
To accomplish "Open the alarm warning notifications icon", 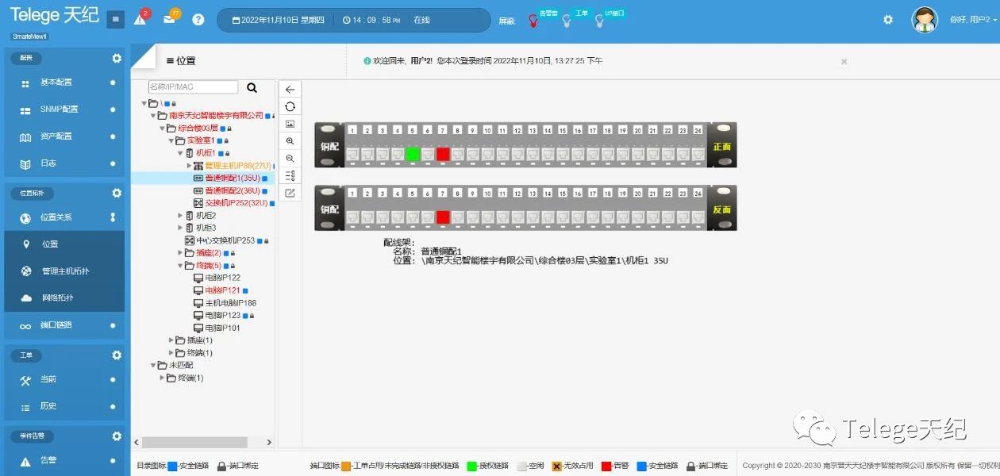I will click(140, 19).
